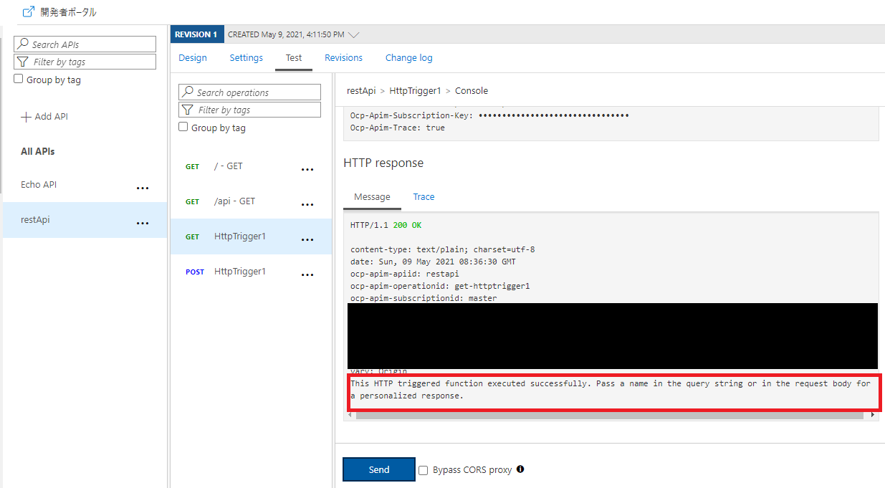This screenshot has height=488, width=885.
Task: Click the All APIs heading
Action: pos(38,152)
